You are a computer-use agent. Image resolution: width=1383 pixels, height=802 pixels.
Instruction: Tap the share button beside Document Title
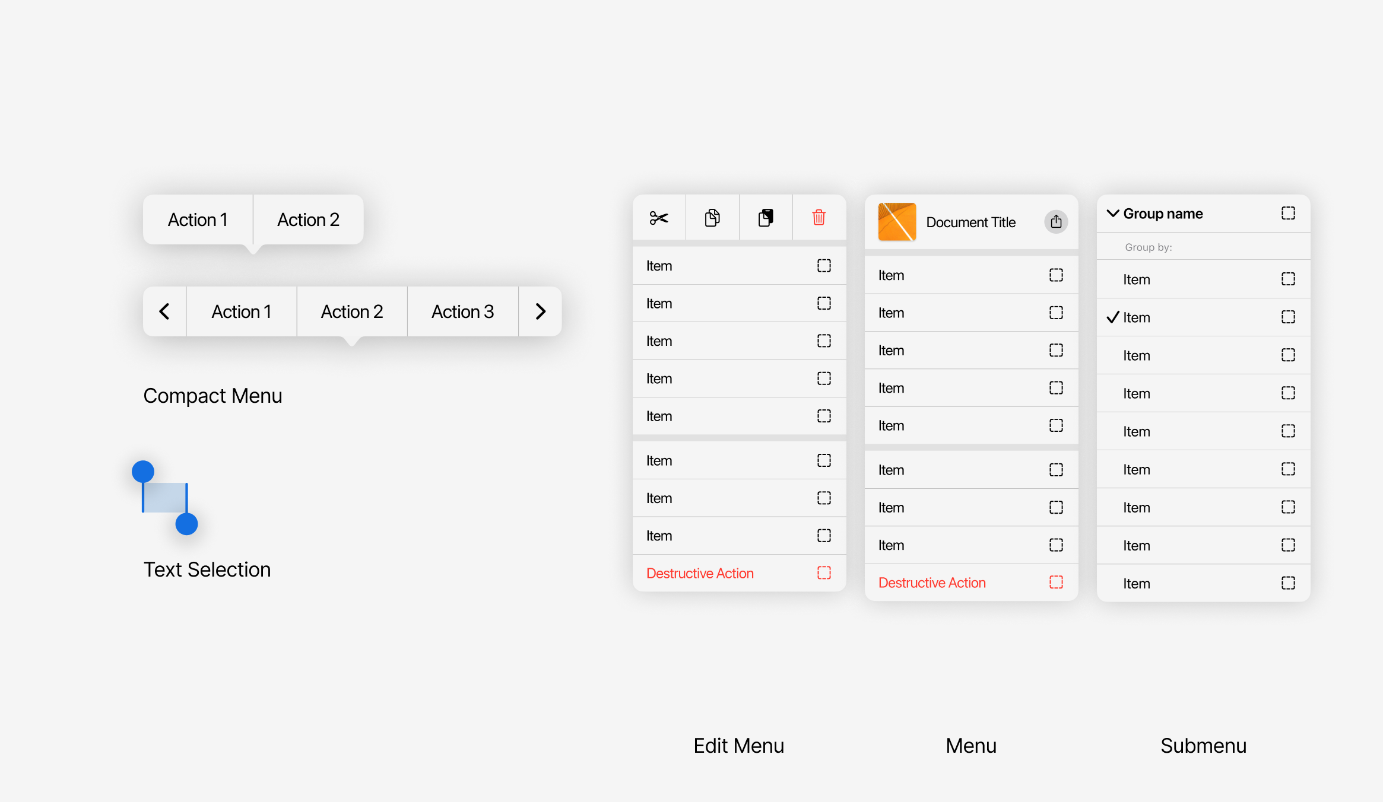[x=1056, y=222]
